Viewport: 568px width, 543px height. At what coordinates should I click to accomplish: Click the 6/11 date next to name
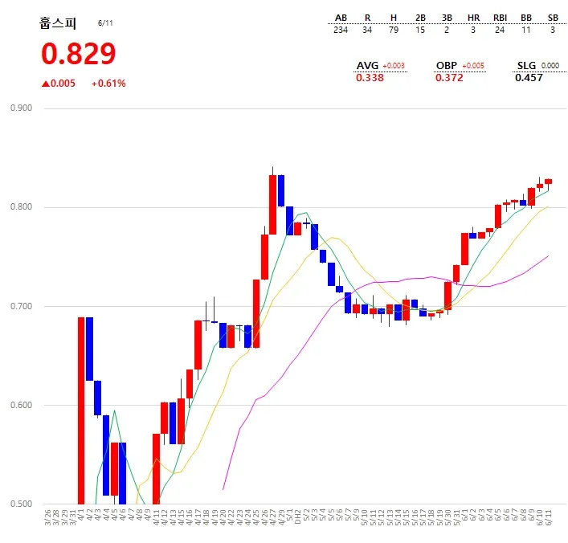[105, 22]
